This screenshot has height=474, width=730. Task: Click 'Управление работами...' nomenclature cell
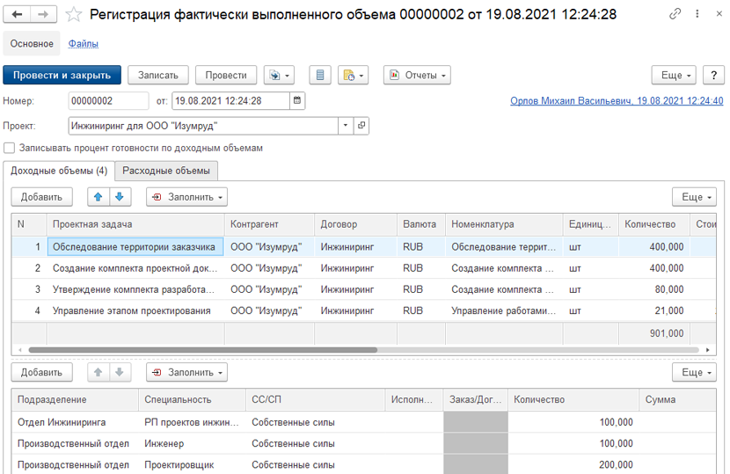tap(504, 310)
